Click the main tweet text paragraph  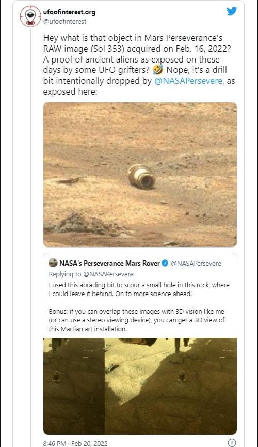139,65
